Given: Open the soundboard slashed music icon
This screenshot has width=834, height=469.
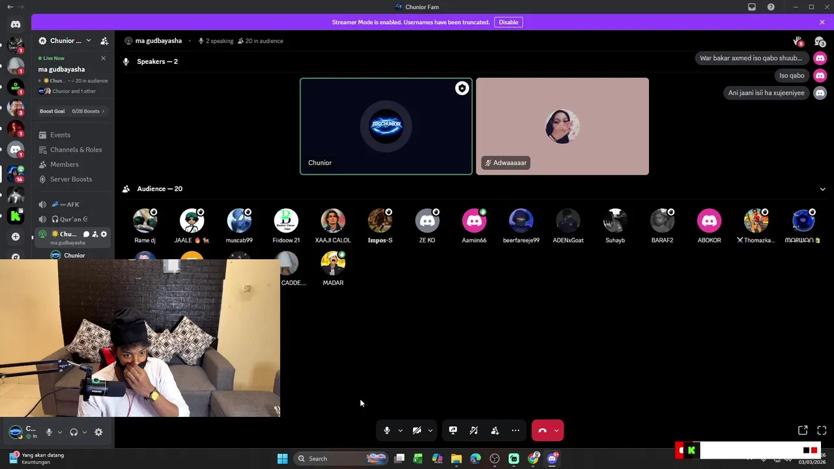Looking at the screenshot, I should pos(474,431).
